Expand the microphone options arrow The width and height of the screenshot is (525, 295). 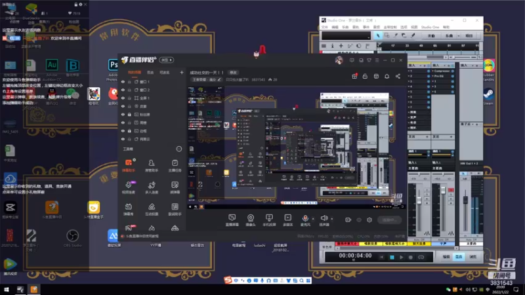coord(313,219)
